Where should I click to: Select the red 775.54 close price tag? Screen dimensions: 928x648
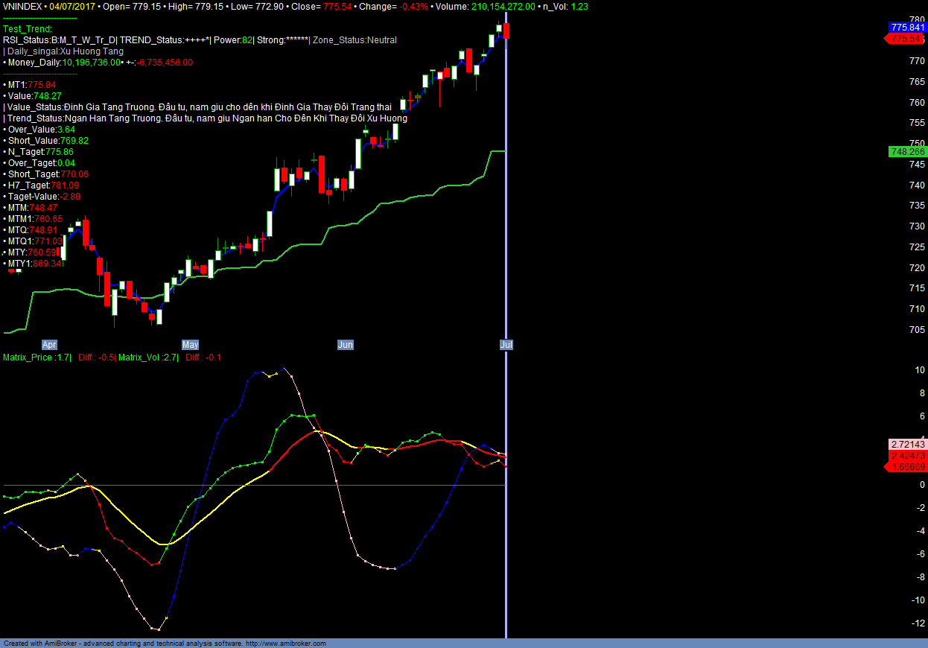click(x=906, y=38)
